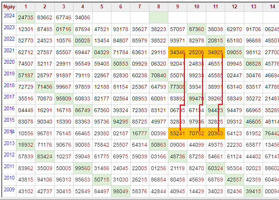The width and height of the screenshot is (279, 200).
Task: Select the orange highlighted cell 53241
Action: pos(177,133)
